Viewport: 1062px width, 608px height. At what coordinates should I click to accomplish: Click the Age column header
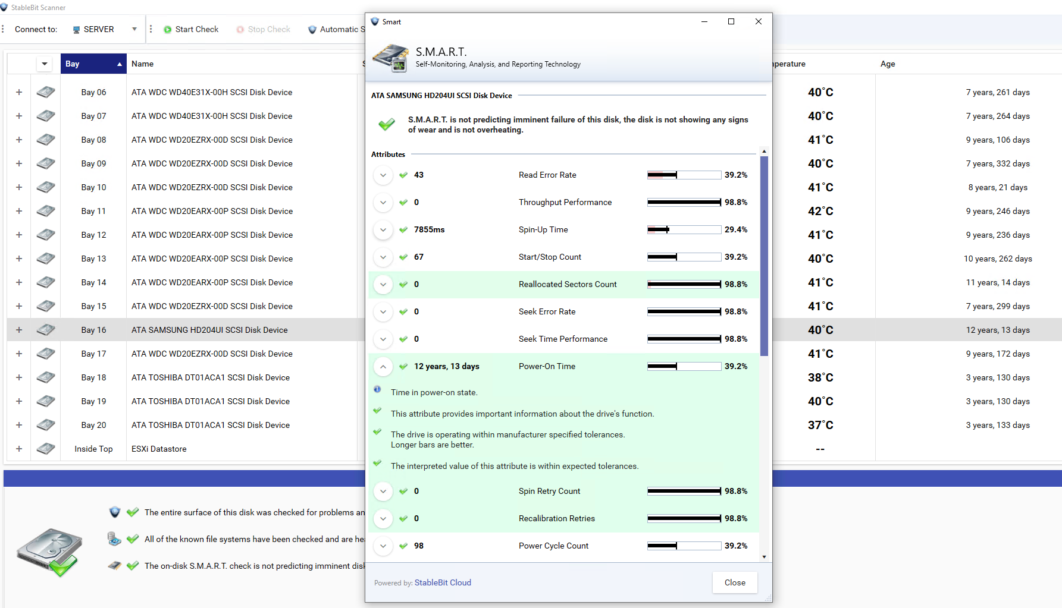pyautogui.click(x=887, y=64)
